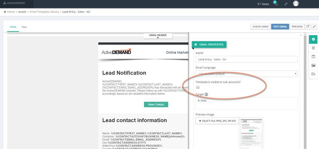Toggle Template is visible to sub accounts checkbox
This screenshot has width=319, height=149.
pyautogui.click(x=198, y=87)
